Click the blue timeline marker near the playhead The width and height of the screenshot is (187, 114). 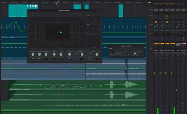click(56, 4)
